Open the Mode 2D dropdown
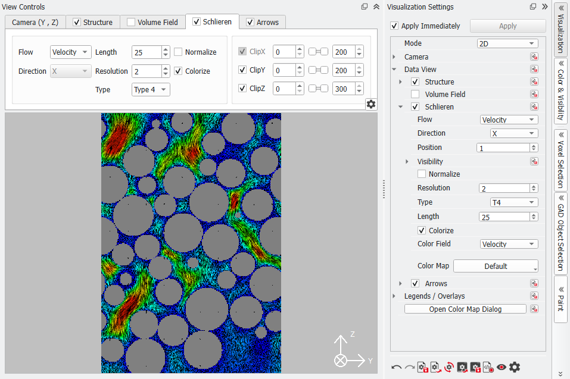The width and height of the screenshot is (570, 379). [x=507, y=43]
